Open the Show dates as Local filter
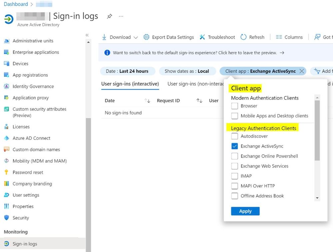The width and height of the screenshot is (333, 252). (187, 71)
